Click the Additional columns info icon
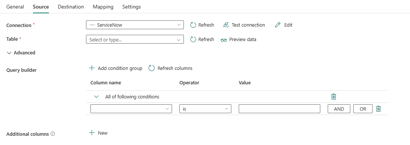Image resolution: width=410 pixels, height=145 pixels. [53, 134]
